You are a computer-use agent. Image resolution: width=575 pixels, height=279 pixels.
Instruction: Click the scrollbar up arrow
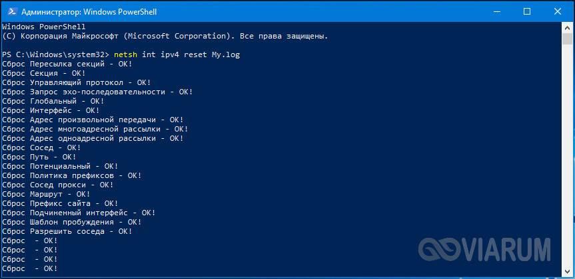click(x=567, y=27)
